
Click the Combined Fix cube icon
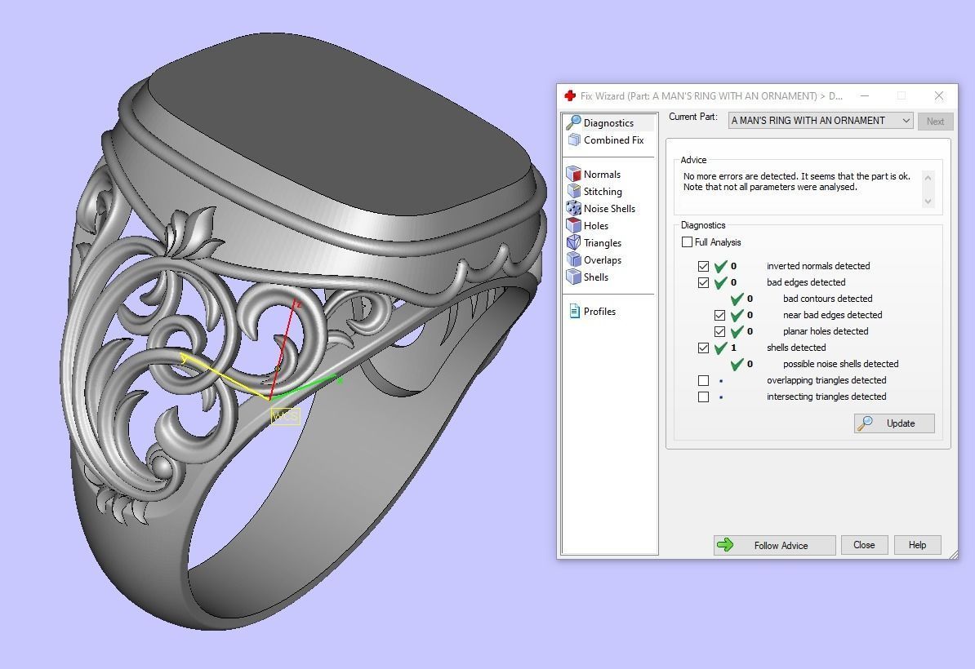click(x=574, y=140)
